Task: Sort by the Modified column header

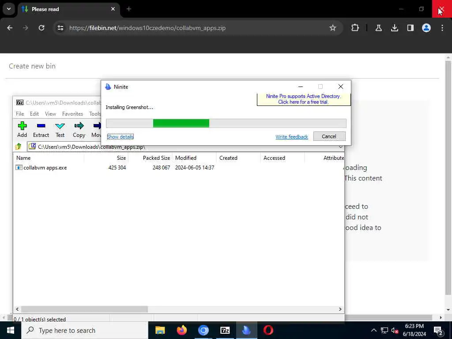Action: pos(194,158)
